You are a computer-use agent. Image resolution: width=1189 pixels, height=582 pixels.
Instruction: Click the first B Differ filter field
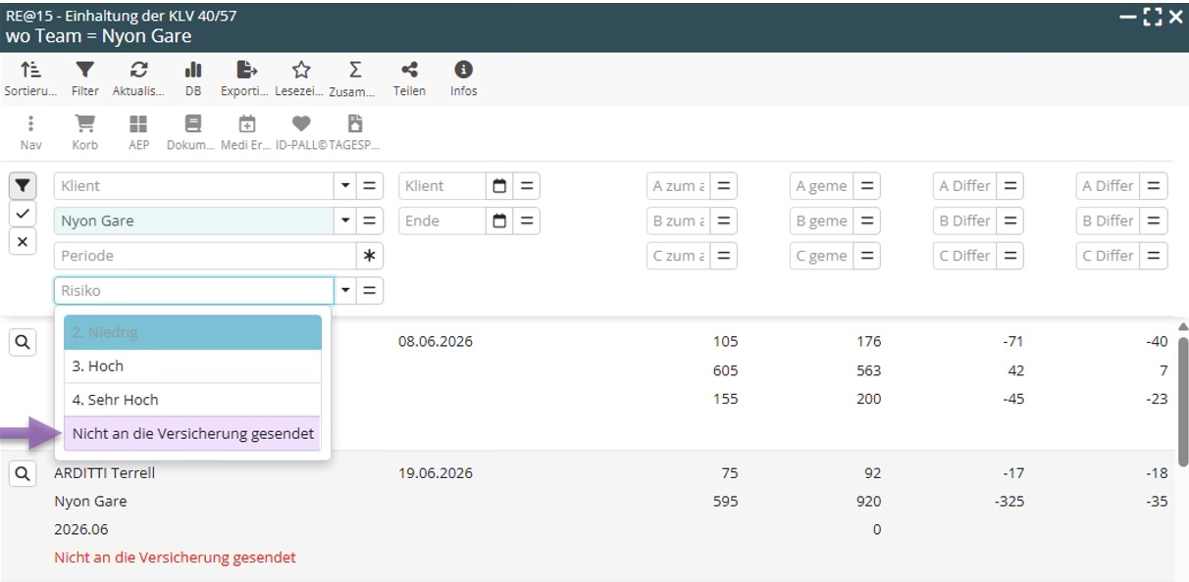click(x=964, y=220)
